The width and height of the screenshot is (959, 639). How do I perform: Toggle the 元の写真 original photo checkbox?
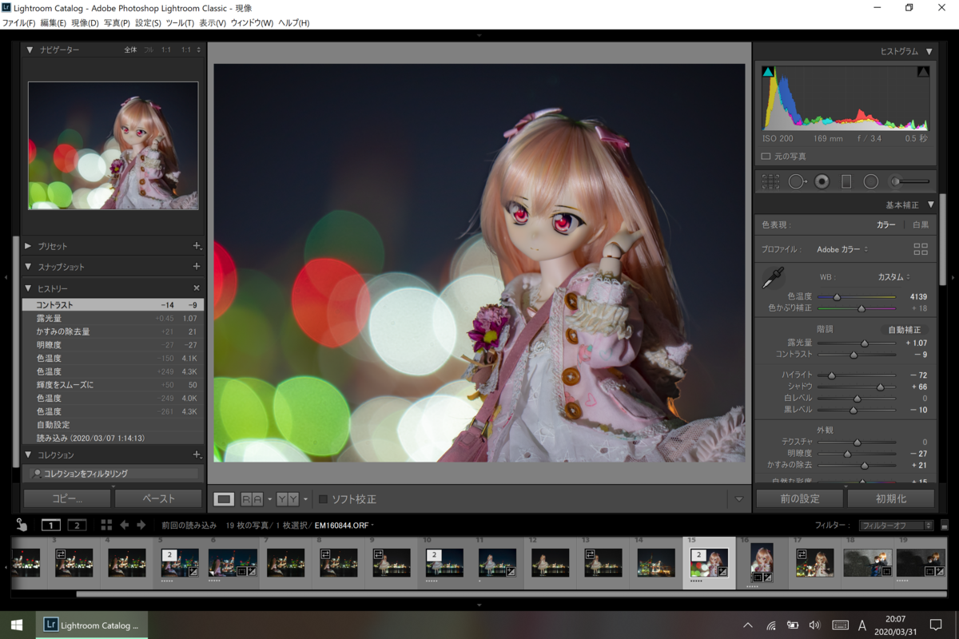[x=766, y=157]
